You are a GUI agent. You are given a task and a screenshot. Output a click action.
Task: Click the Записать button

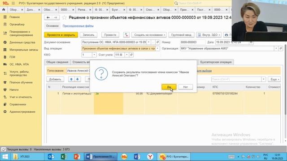[88, 35]
